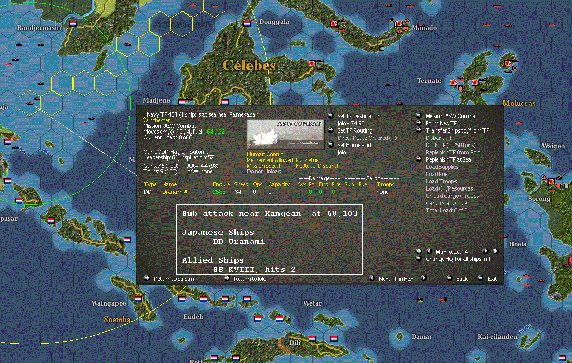Toggle Retirement Allowed setting

click(270, 160)
